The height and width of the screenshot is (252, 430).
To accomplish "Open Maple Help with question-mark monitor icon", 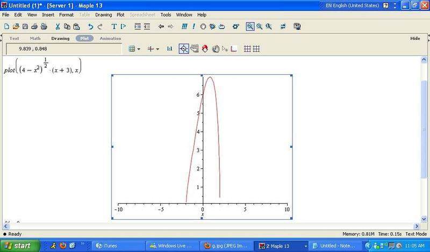I will point(297,26).
